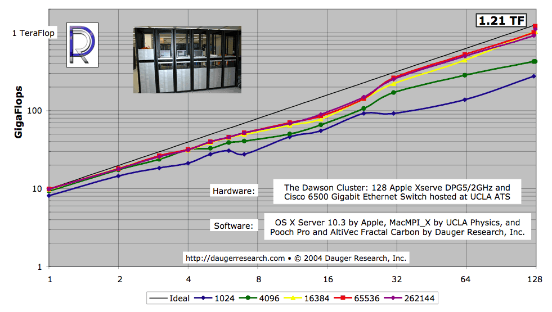Click the red square 65536 legend marker
Image resolution: width=552 pixels, height=312 pixels.
(343, 298)
